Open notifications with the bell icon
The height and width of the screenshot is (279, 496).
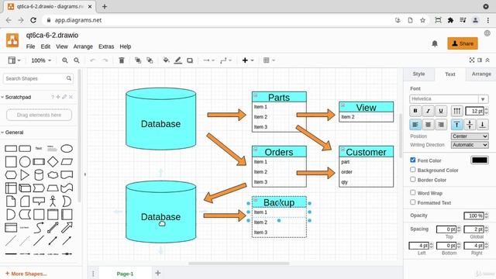[435, 43]
